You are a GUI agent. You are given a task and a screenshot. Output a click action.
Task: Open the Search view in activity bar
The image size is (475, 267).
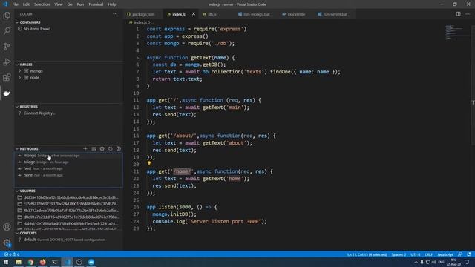click(x=7, y=31)
